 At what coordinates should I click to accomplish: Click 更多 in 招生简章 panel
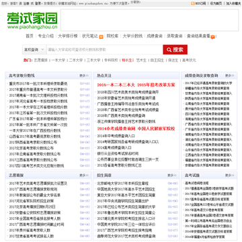pyautogui.click(x=172, y=175)
